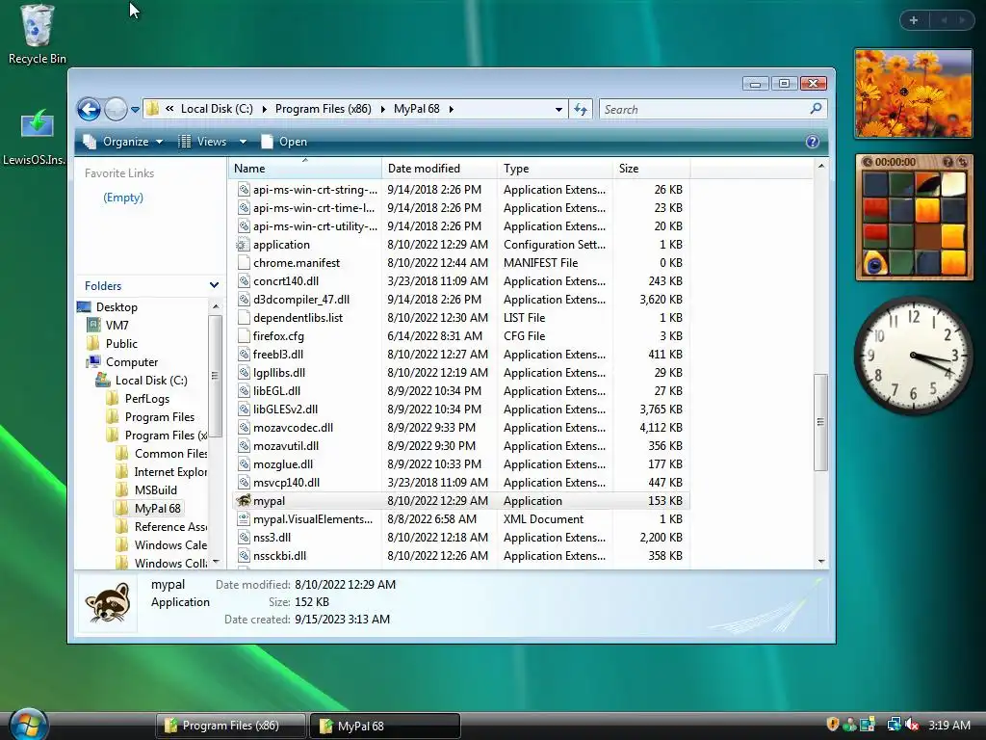Sort by the Type column header
Screen dimensions: 986x740
pyautogui.click(x=555, y=168)
